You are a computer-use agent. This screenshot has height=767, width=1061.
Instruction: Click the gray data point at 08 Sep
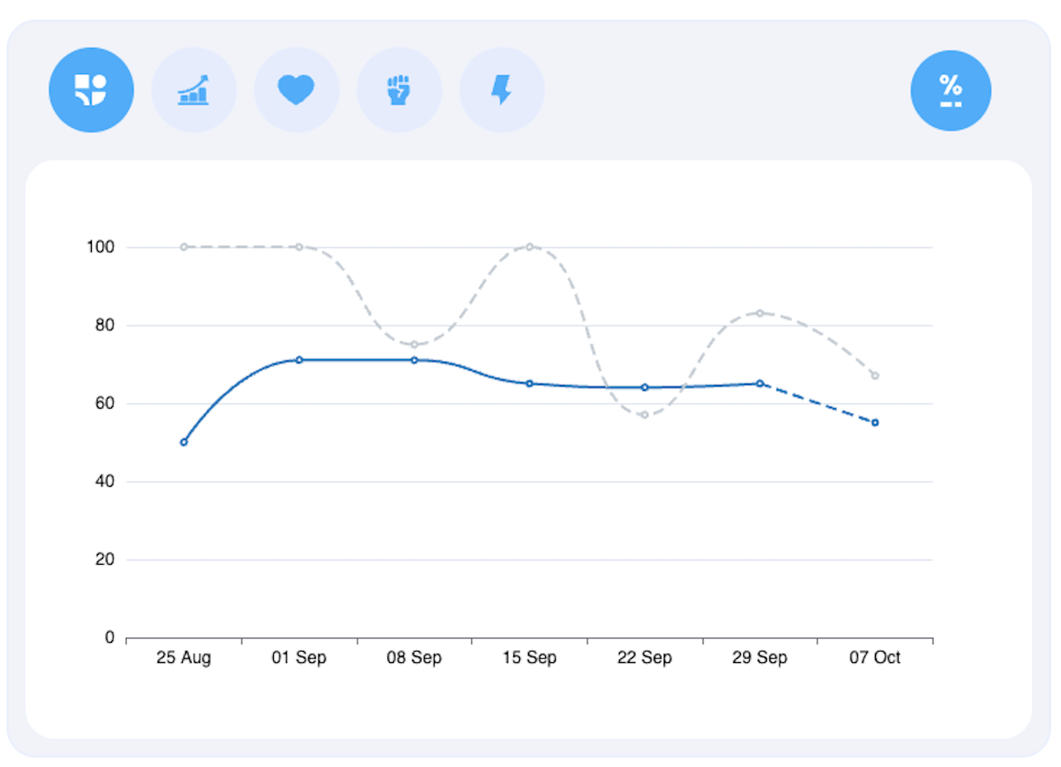(x=414, y=344)
